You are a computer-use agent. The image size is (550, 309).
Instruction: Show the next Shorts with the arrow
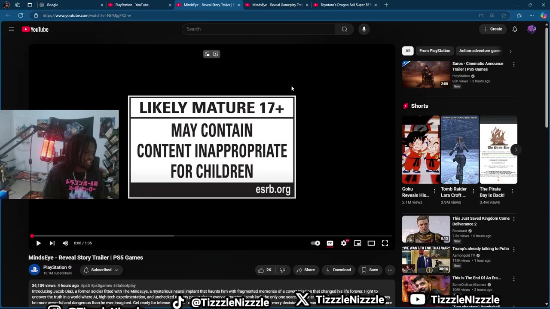point(516,150)
